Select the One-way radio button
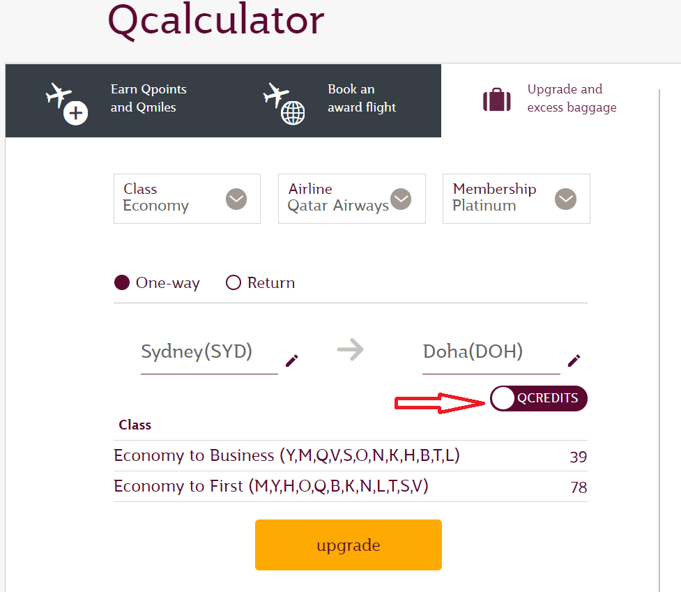Viewport: 681px width, 592px height. tap(122, 282)
